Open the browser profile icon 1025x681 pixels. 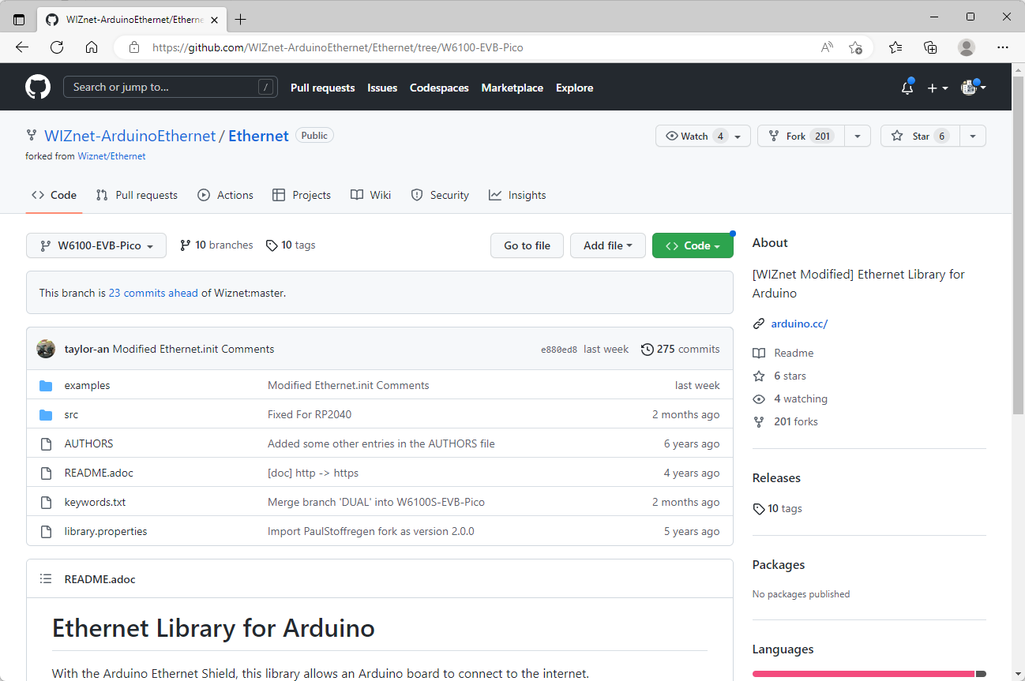(967, 47)
